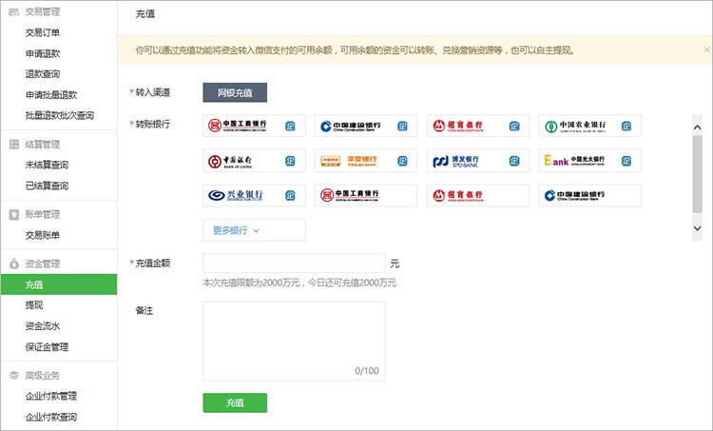
Task: Open 批量退款批次查询 menu item
Action: (x=60, y=116)
